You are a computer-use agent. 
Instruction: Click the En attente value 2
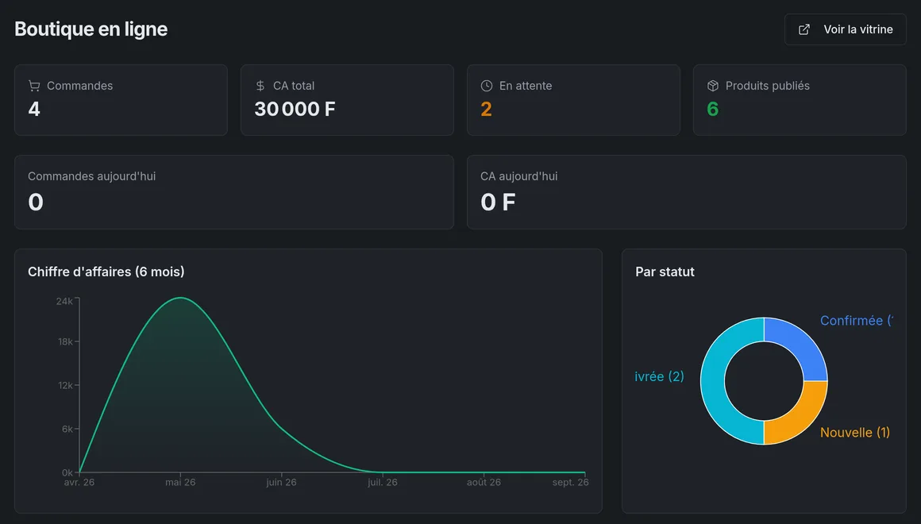click(x=486, y=109)
